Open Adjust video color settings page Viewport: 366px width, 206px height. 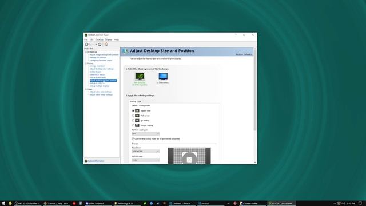(x=101, y=92)
